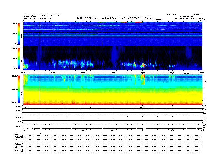The height and width of the screenshot is (168, 218).
Task: Click the top-right header information text
Action: coord(187,16)
